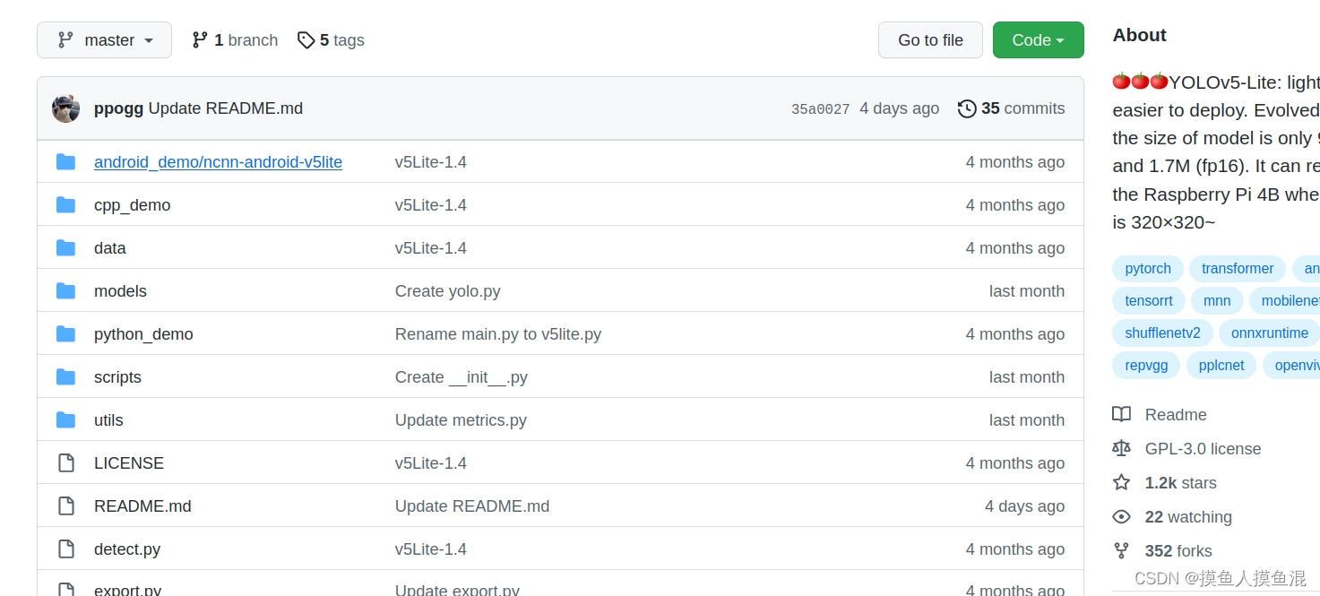The image size is (1320, 596).
Task: Open the detect.py file
Action: coord(127,549)
